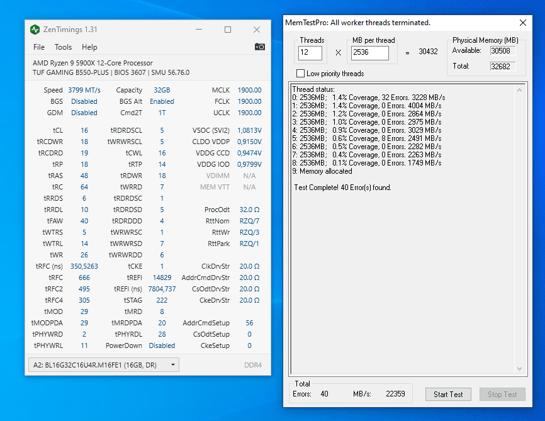Click the tREFI (ns) value 7804,737

[x=162, y=289]
